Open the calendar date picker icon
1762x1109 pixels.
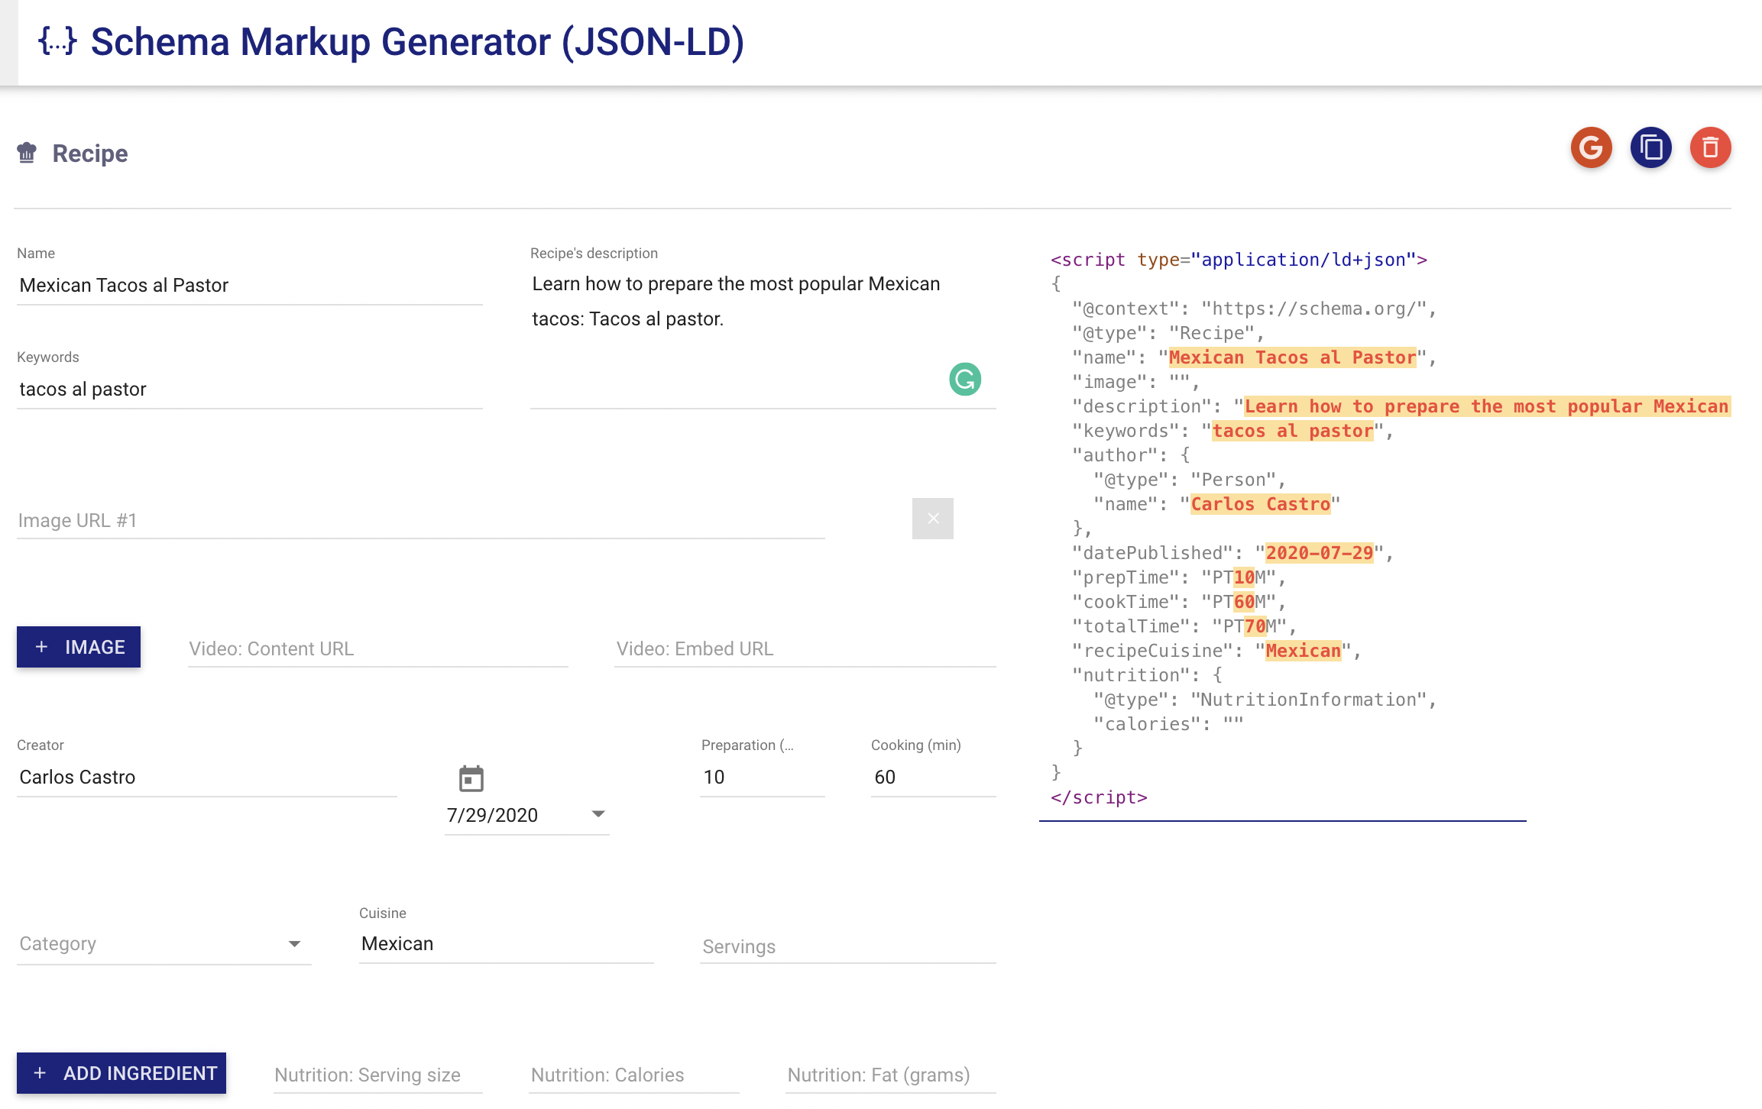coord(471,779)
